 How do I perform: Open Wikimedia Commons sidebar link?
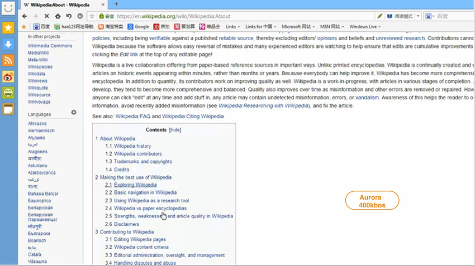[50, 46]
